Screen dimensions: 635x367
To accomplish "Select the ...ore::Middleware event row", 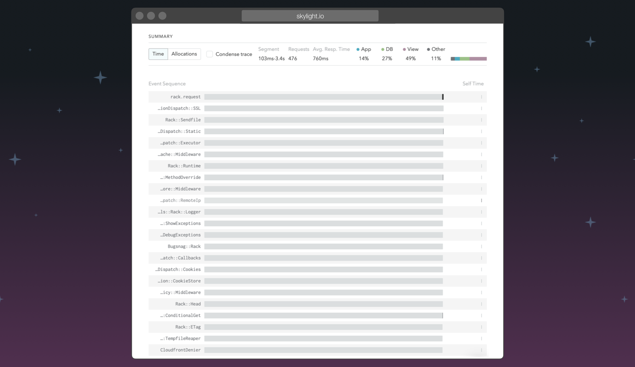I will click(x=317, y=189).
